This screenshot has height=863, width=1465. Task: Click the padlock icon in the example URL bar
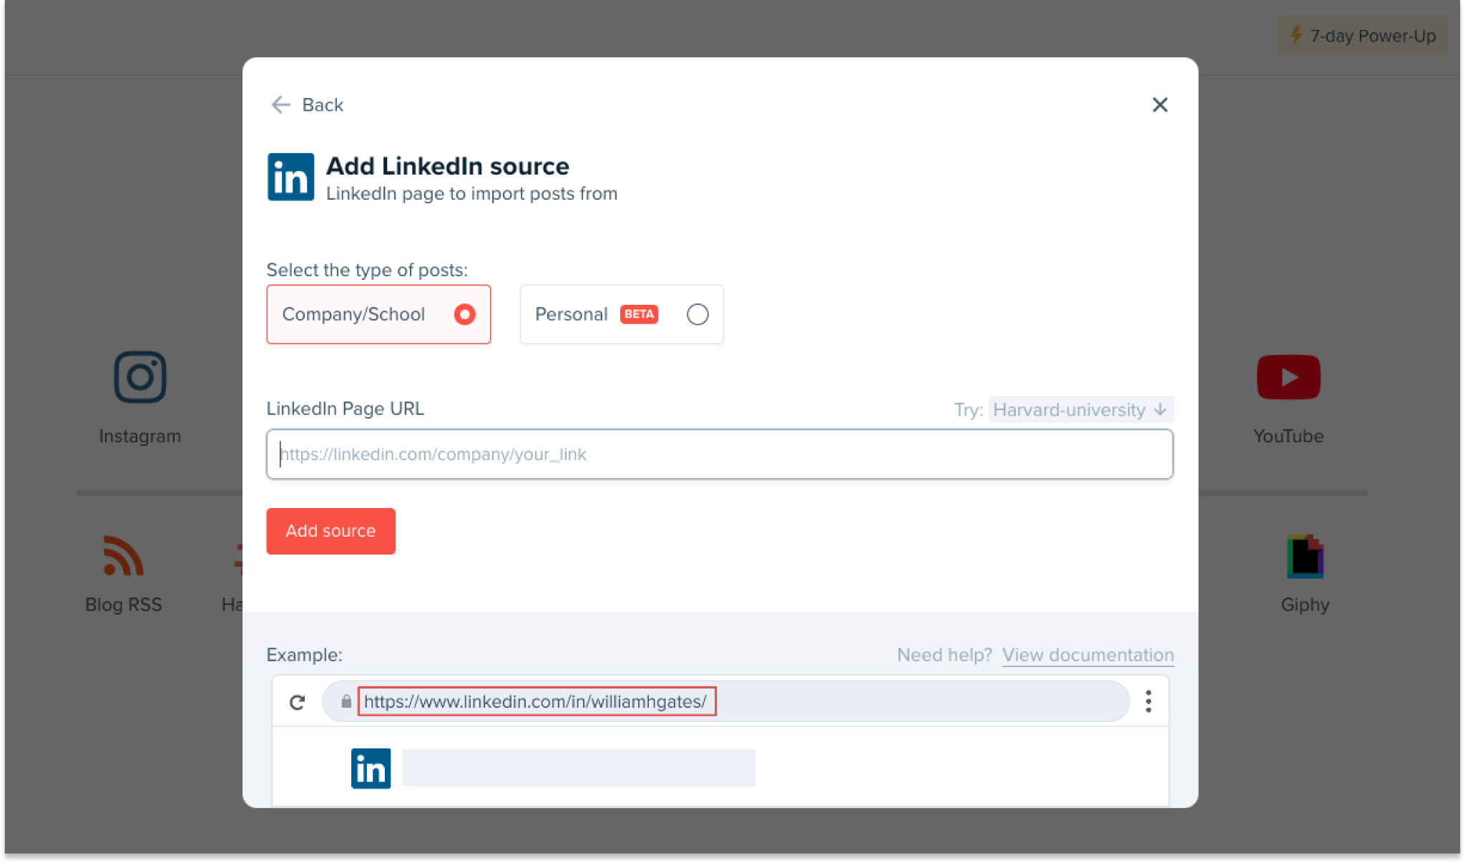345,701
